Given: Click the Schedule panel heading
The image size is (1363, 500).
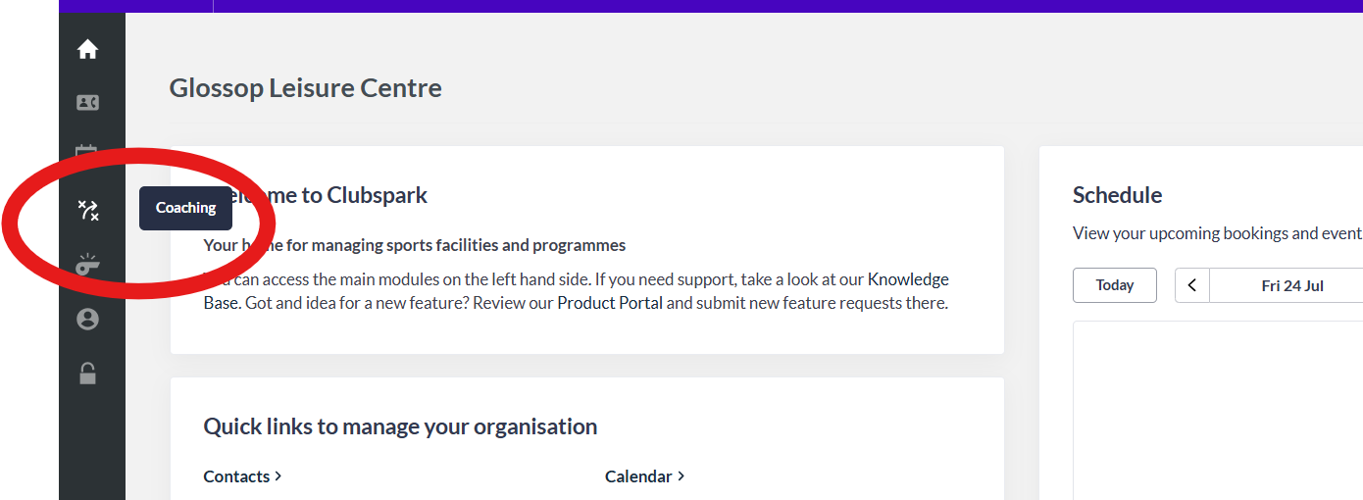Looking at the screenshot, I should pos(1117,195).
